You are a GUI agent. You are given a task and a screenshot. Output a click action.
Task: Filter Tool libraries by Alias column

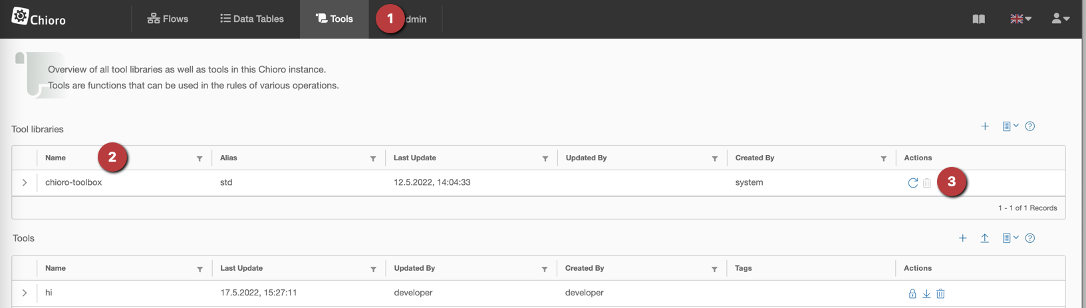(x=373, y=158)
